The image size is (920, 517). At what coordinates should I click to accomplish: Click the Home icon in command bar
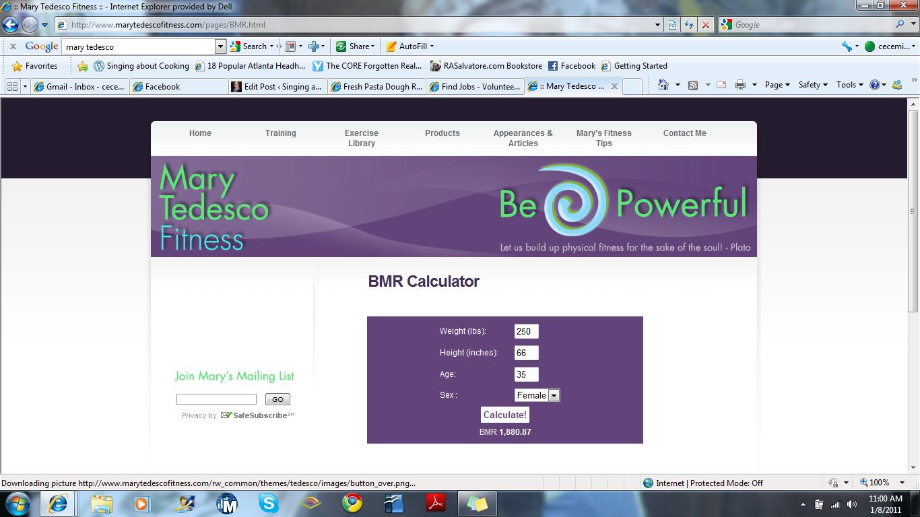click(663, 85)
